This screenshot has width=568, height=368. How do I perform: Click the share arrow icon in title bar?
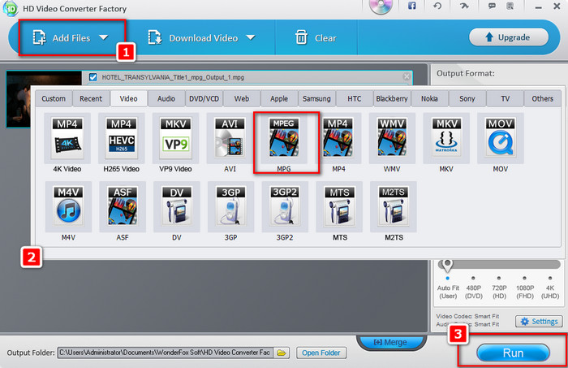[464, 6]
